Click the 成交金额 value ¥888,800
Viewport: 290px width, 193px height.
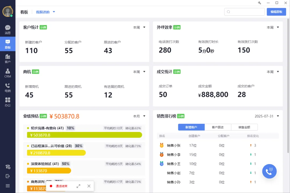pos(213,95)
